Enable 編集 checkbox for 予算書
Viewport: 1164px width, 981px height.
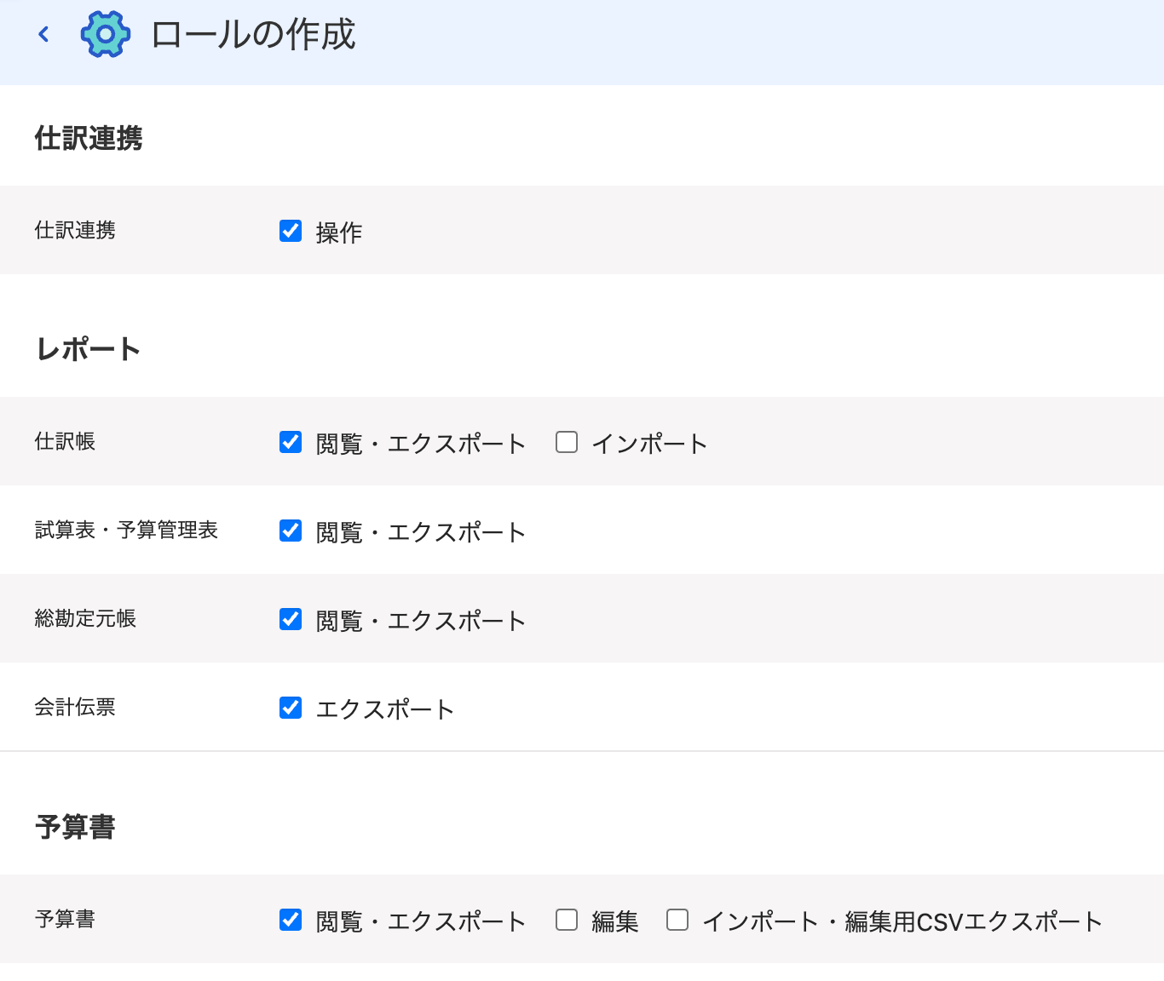(567, 920)
